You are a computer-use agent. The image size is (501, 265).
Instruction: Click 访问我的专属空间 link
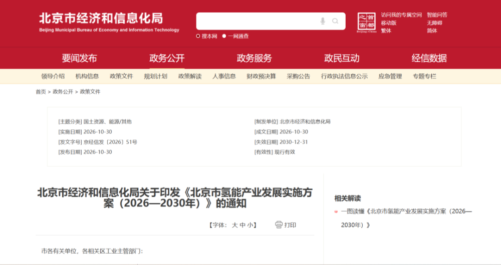tap(401, 15)
